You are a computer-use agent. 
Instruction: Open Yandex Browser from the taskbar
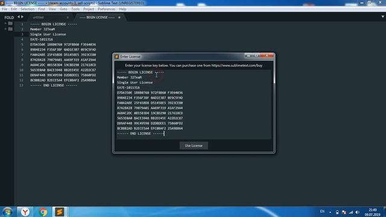tap(25, 212)
